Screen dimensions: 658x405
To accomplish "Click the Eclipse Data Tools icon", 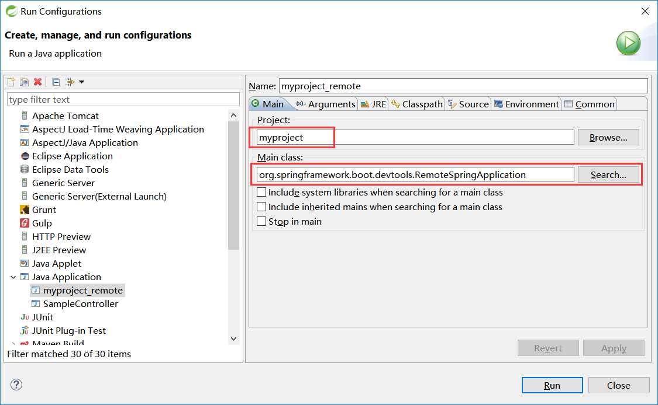I will coord(25,170).
